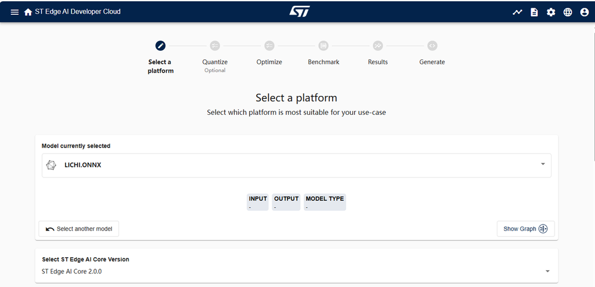595x287 pixels.
Task: Click the MODEL TYPE info chip
Action: pyautogui.click(x=325, y=202)
